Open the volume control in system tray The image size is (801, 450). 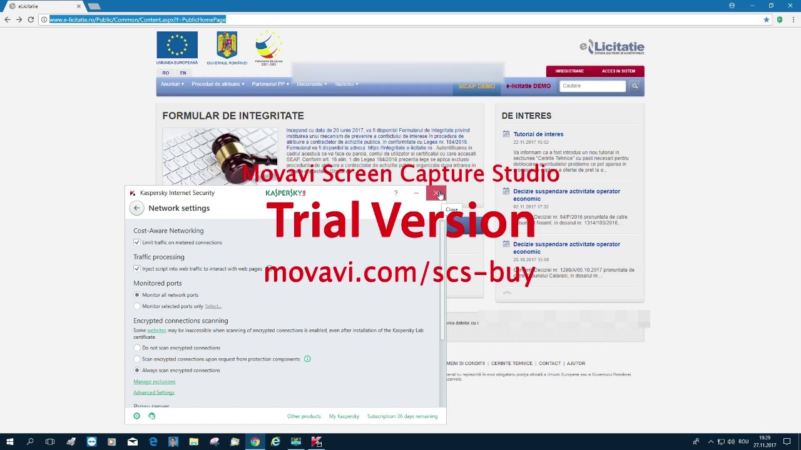pos(731,442)
